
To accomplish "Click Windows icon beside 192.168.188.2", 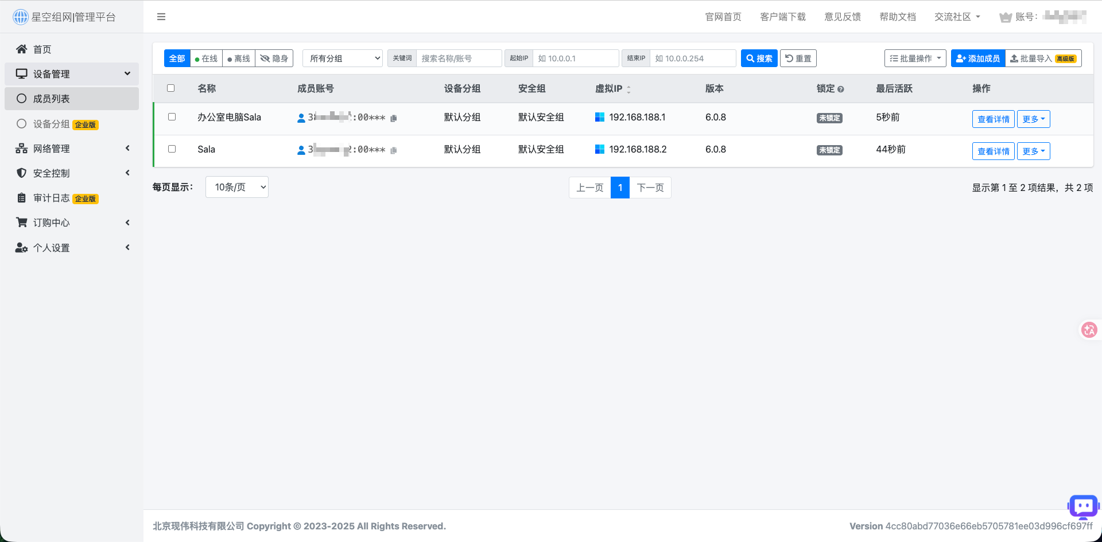I will [x=600, y=149].
